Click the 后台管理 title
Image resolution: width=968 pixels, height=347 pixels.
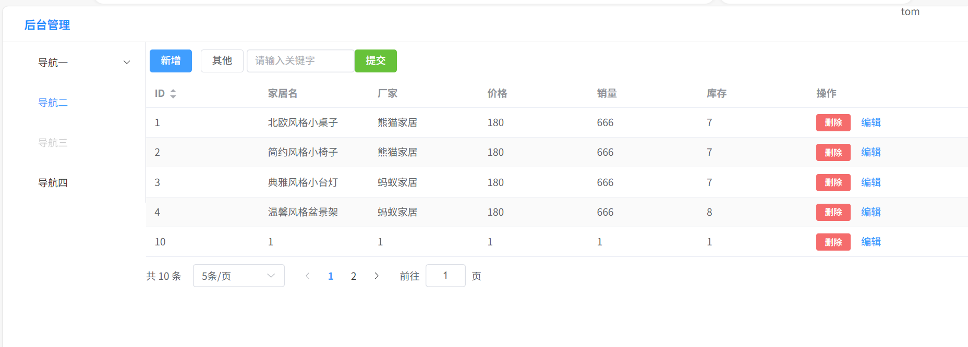pyautogui.click(x=47, y=25)
